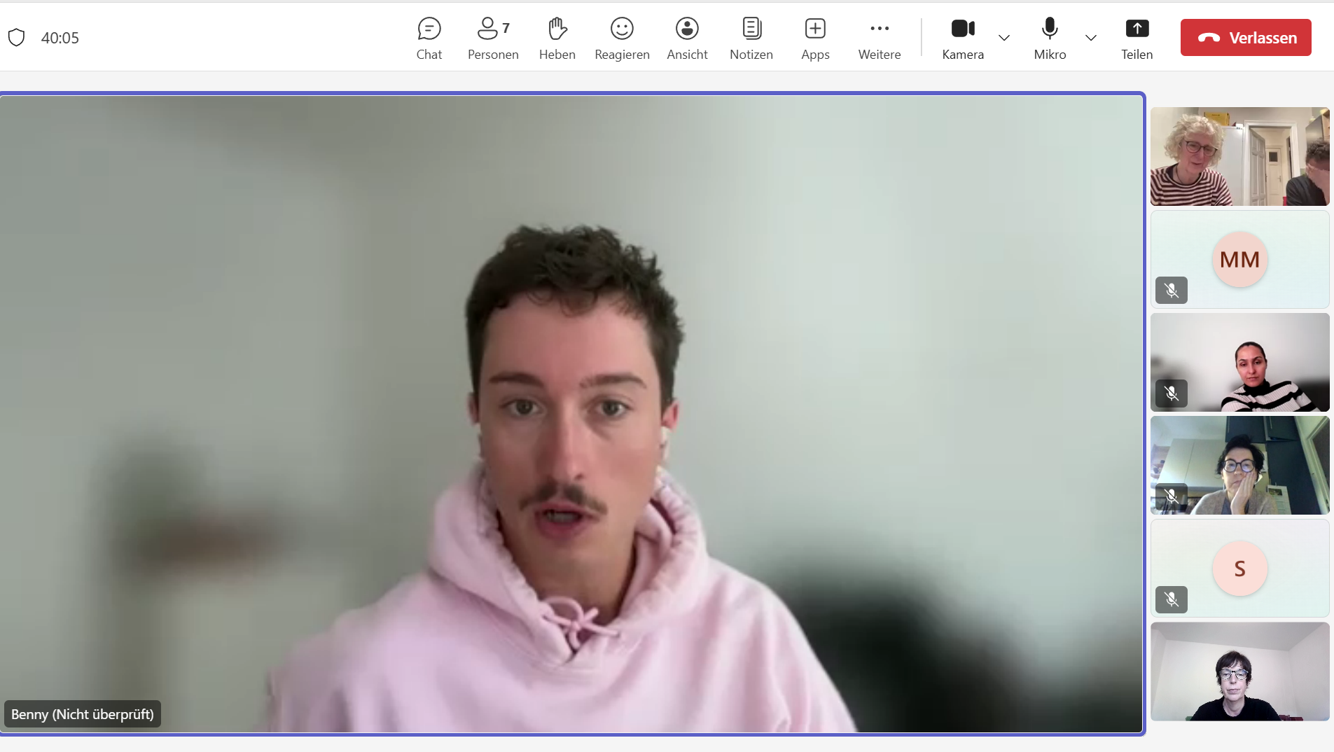Click the Benny (Nicht überprüft) name label
Viewport: 1334px width, 752px height.
tap(83, 714)
